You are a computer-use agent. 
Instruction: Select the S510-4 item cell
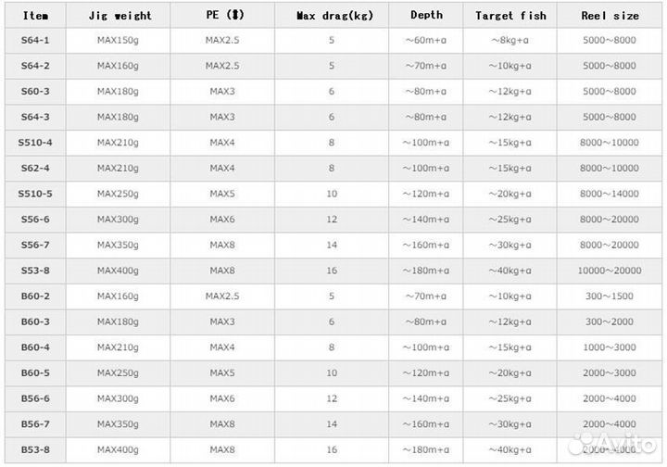coord(35,142)
